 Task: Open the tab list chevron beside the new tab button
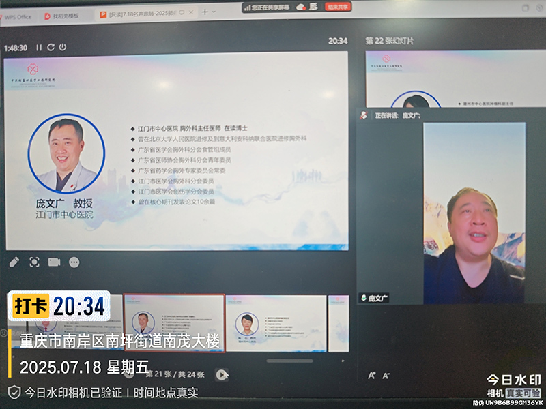coord(213,12)
